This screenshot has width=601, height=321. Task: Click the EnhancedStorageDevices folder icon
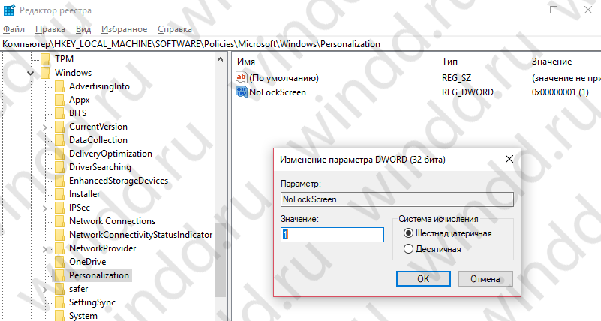(x=59, y=181)
